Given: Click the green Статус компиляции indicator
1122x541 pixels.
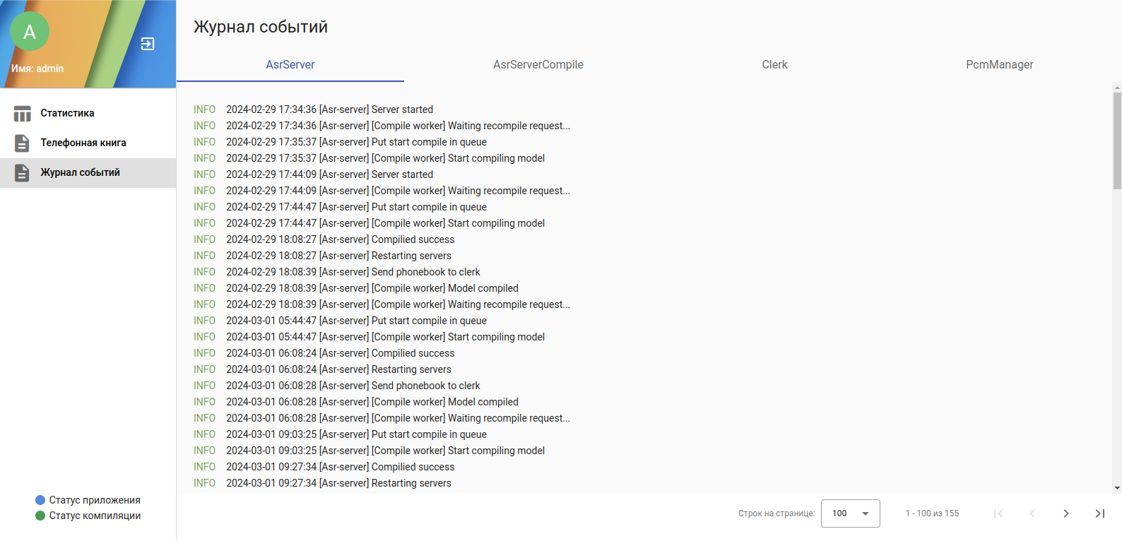Looking at the screenshot, I should 40,516.
